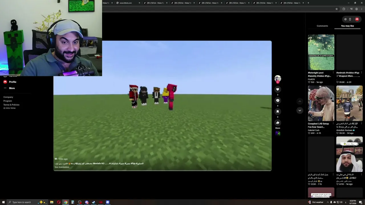Follow the creator via avatar plus badge
This screenshot has height=205, width=365.
[x=277, y=82]
